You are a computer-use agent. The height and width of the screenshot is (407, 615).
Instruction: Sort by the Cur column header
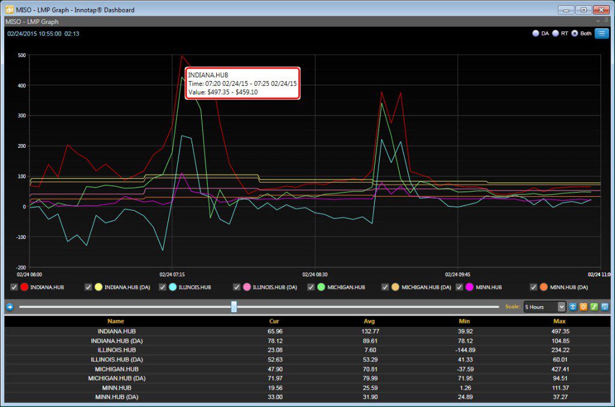coord(274,321)
